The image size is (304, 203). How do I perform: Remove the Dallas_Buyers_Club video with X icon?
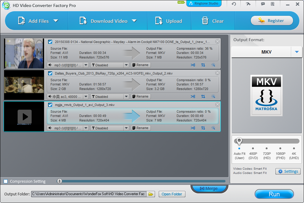[217, 73]
